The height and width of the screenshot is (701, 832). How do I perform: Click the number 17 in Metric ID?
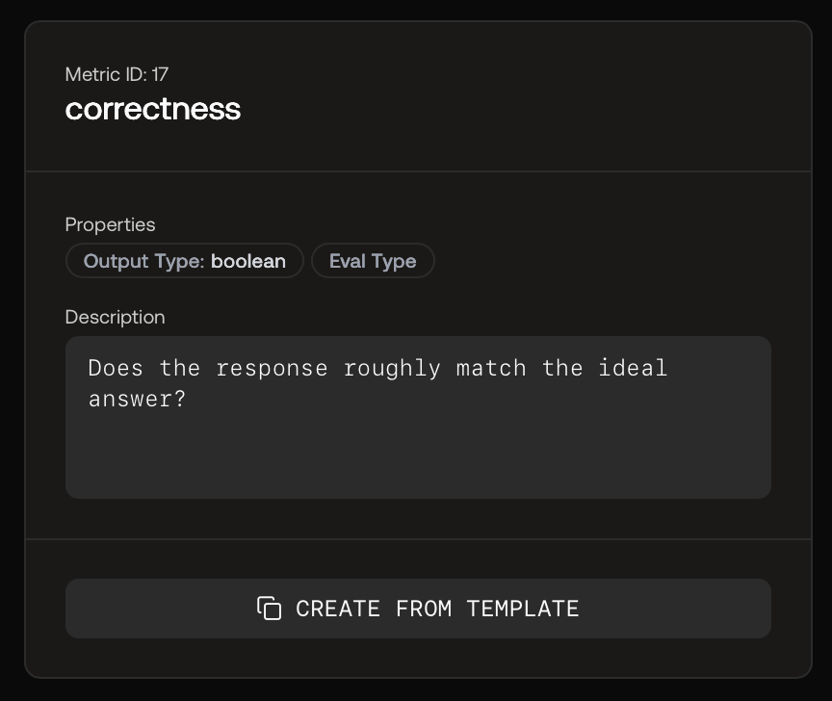[160, 74]
